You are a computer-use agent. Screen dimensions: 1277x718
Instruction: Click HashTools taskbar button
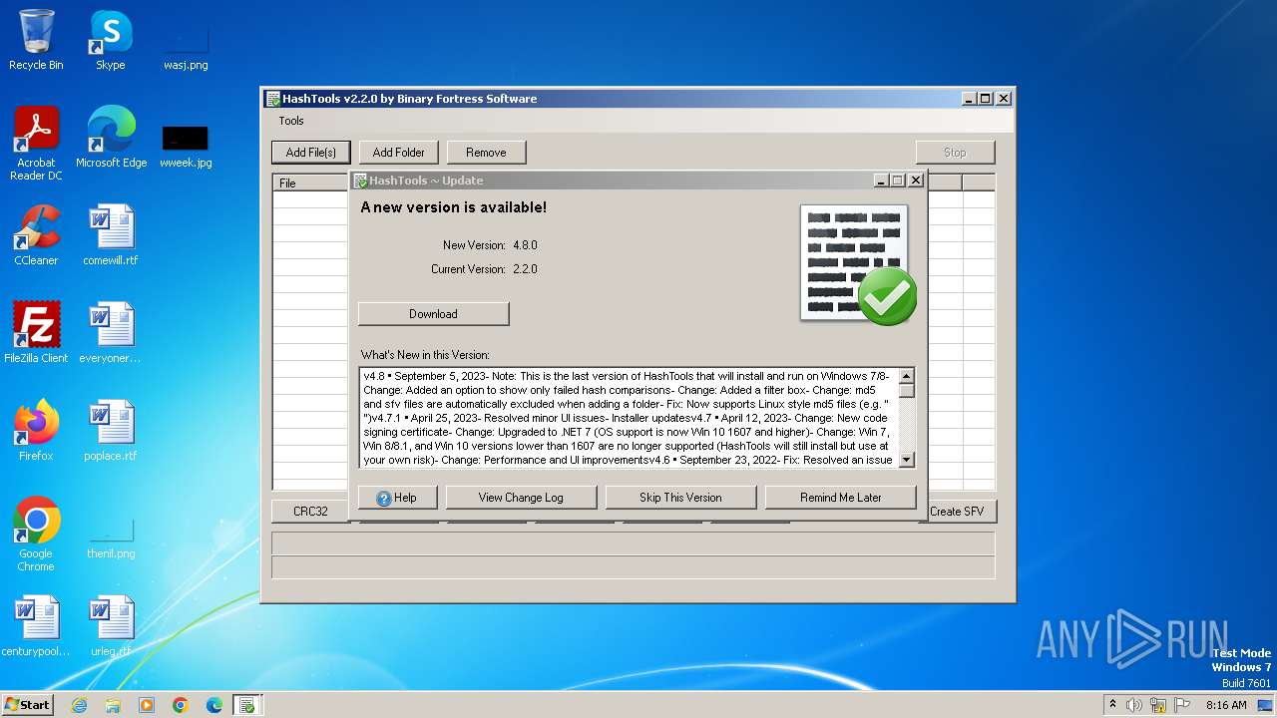click(x=247, y=705)
